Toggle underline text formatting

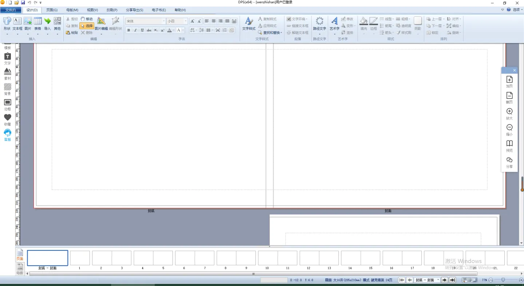tap(142, 30)
